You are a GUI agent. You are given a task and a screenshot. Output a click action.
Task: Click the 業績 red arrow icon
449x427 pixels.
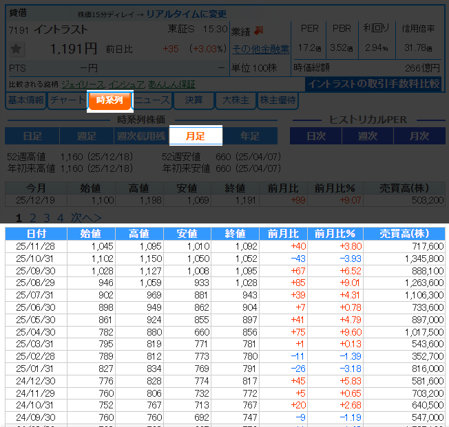point(258,30)
